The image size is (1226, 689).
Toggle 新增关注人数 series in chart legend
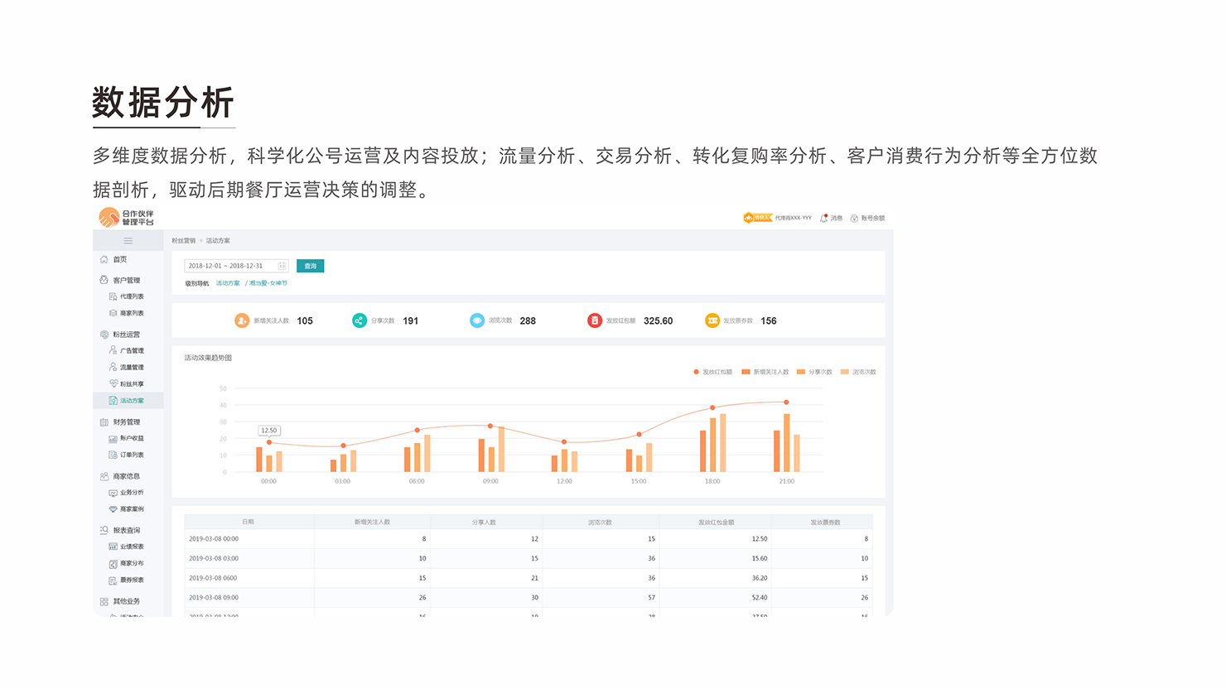765,372
